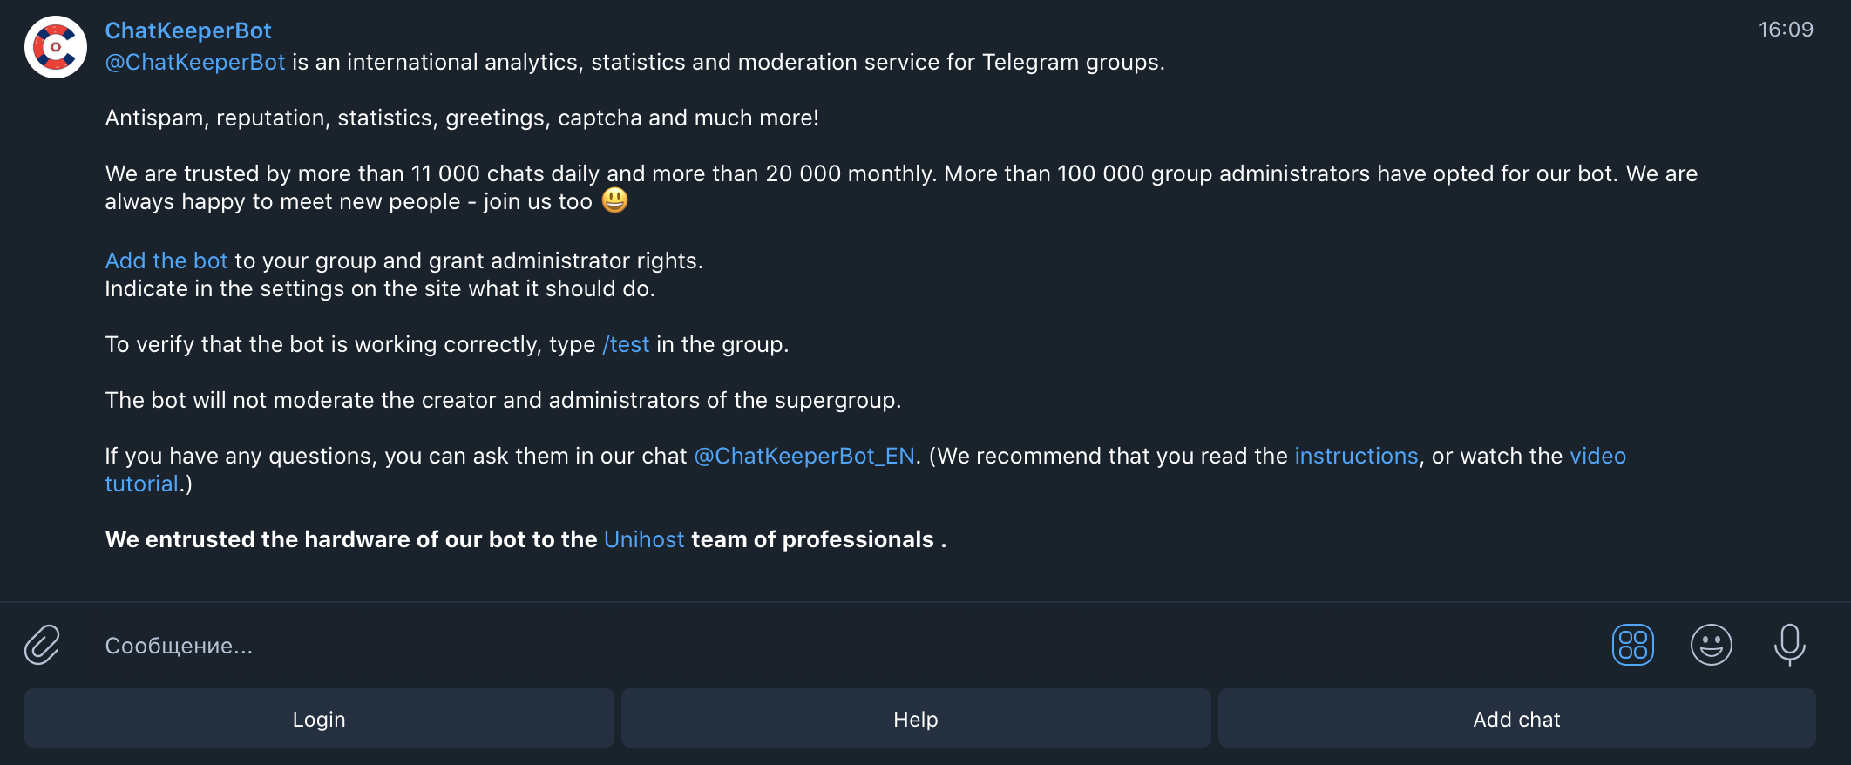This screenshot has height=765, width=1851.
Task: Open the ChatKeeperBot avatar picture
Action: click(x=56, y=47)
